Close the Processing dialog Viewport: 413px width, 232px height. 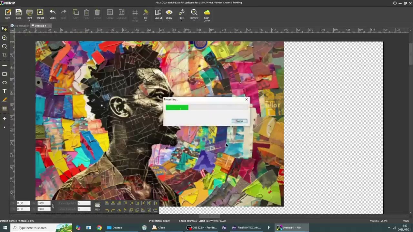point(247,100)
